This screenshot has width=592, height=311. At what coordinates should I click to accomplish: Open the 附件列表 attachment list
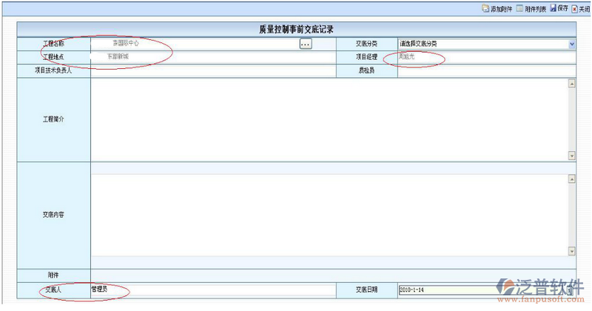point(531,9)
